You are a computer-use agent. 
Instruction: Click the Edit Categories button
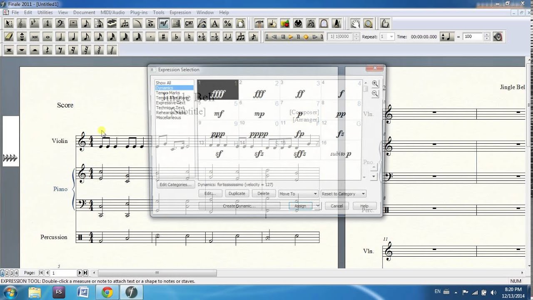pyautogui.click(x=175, y=185)
